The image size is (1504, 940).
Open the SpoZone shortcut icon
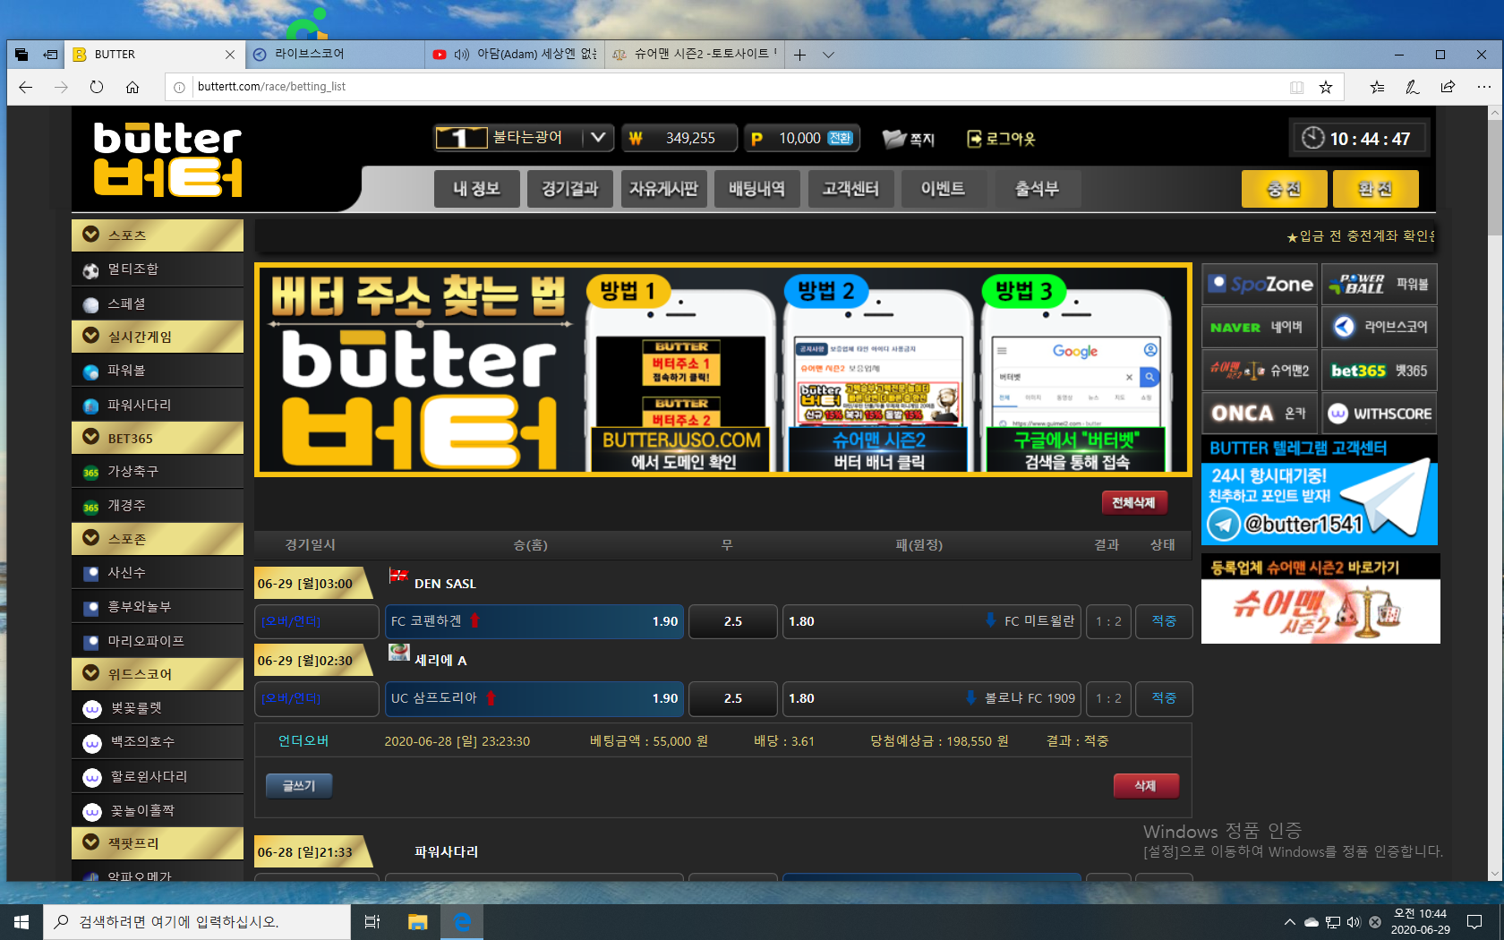(1259, 284)
